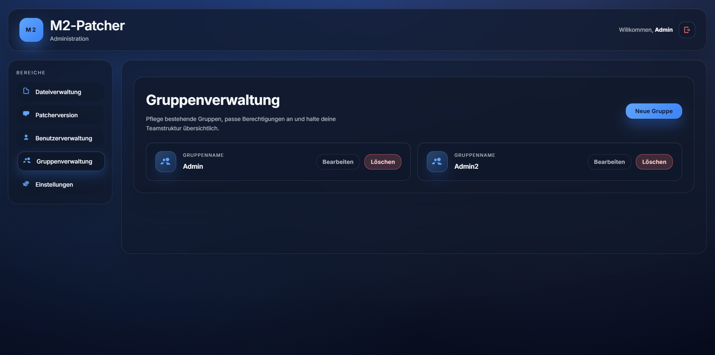Click the gear icon beside Einstellungen

26,184
